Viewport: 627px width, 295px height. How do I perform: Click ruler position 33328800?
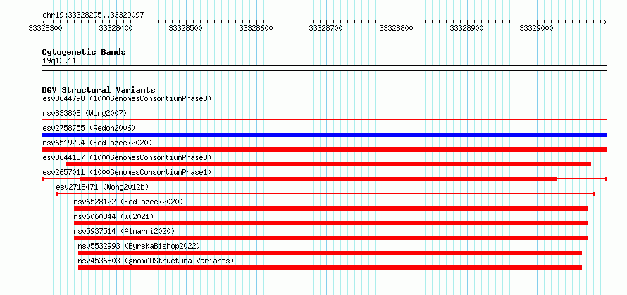pos(396,28)
